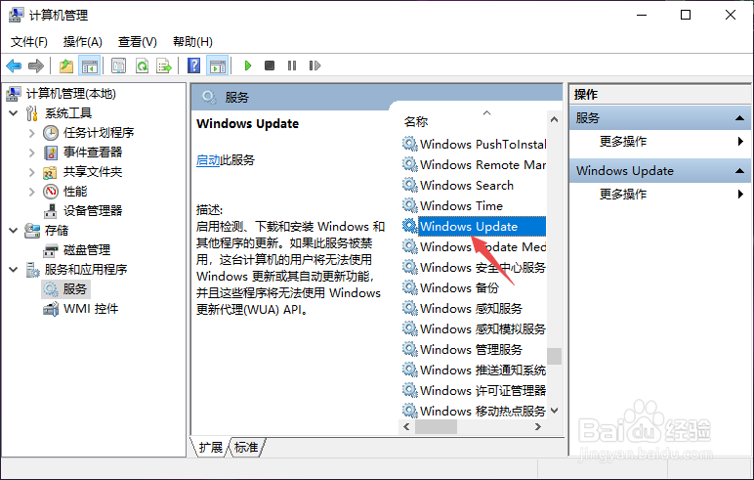Expand the 任务计划程序 node
This screenshot has height=480, width=754.
tap(31, 133)
